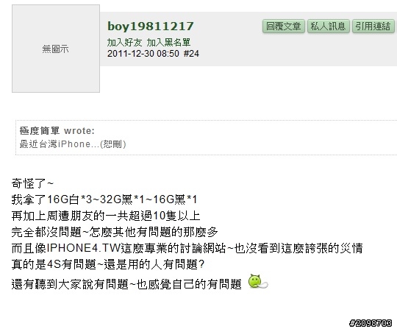397x329 pixels.
Task: Click the IPHONE4.TW text in post
Action: 84,248
